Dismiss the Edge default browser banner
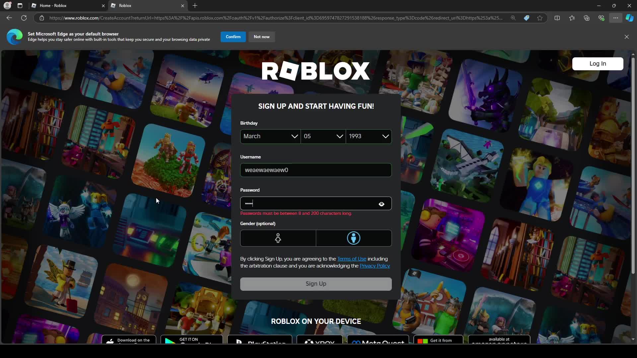 [626, 37]
